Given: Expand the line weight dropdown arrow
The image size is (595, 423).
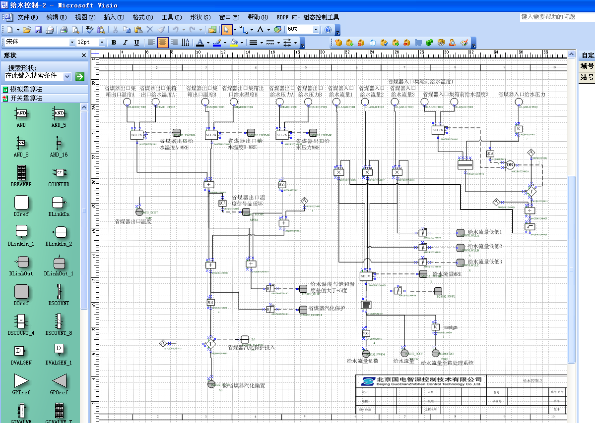Looking at the screenshot, I should (262, 43).
